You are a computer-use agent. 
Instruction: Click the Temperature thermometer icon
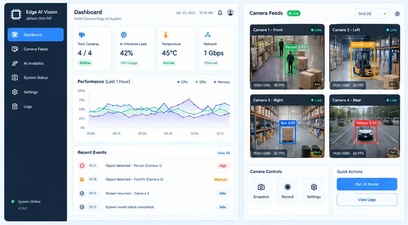[165, 35]
